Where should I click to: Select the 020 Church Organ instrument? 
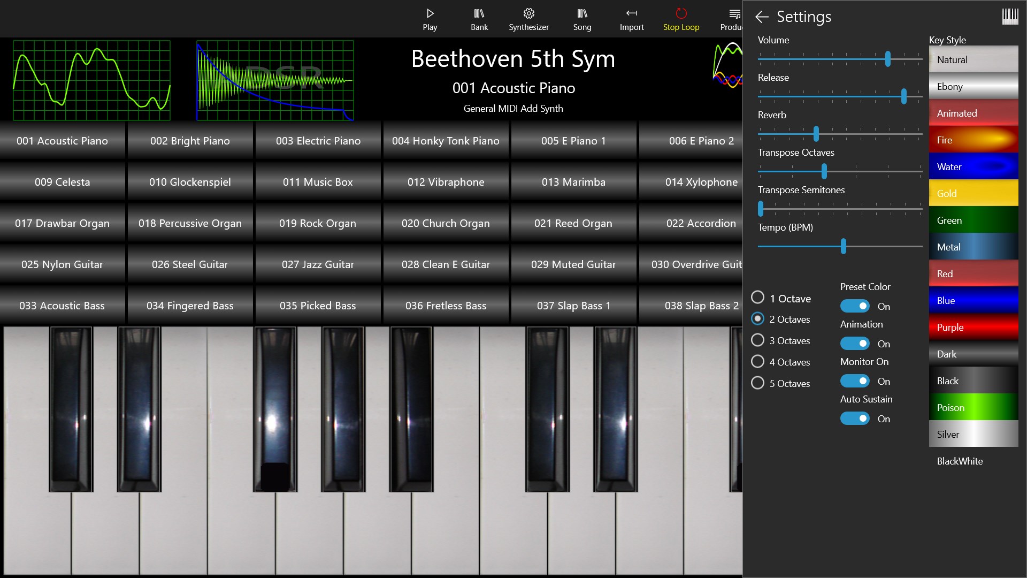pos(446,223)
